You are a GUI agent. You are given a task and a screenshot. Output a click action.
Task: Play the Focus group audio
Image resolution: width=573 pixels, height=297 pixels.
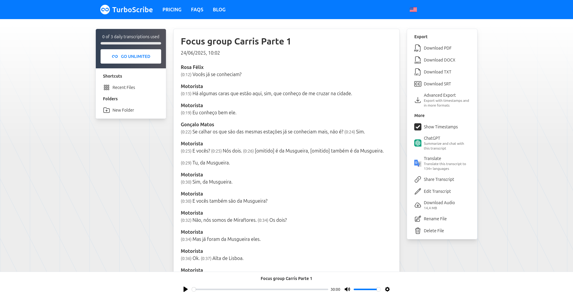(x=185, y=289)
